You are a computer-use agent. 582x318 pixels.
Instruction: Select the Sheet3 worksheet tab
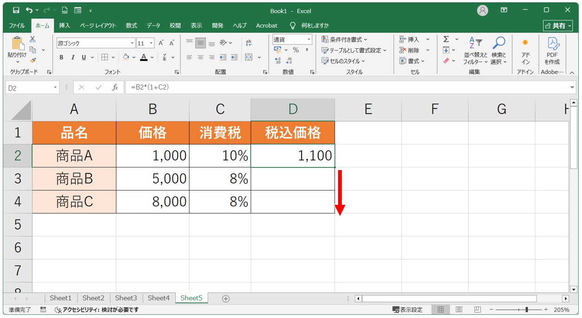(126, 299)
